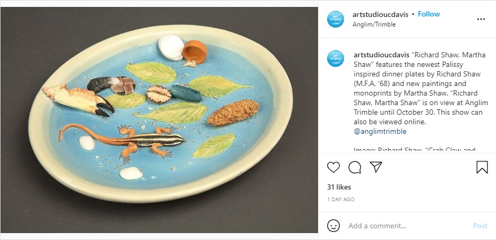The height and width of the screenshot is (240, 496).
Task: Follow the artstudioucdavis account
Action: [429, 14]
